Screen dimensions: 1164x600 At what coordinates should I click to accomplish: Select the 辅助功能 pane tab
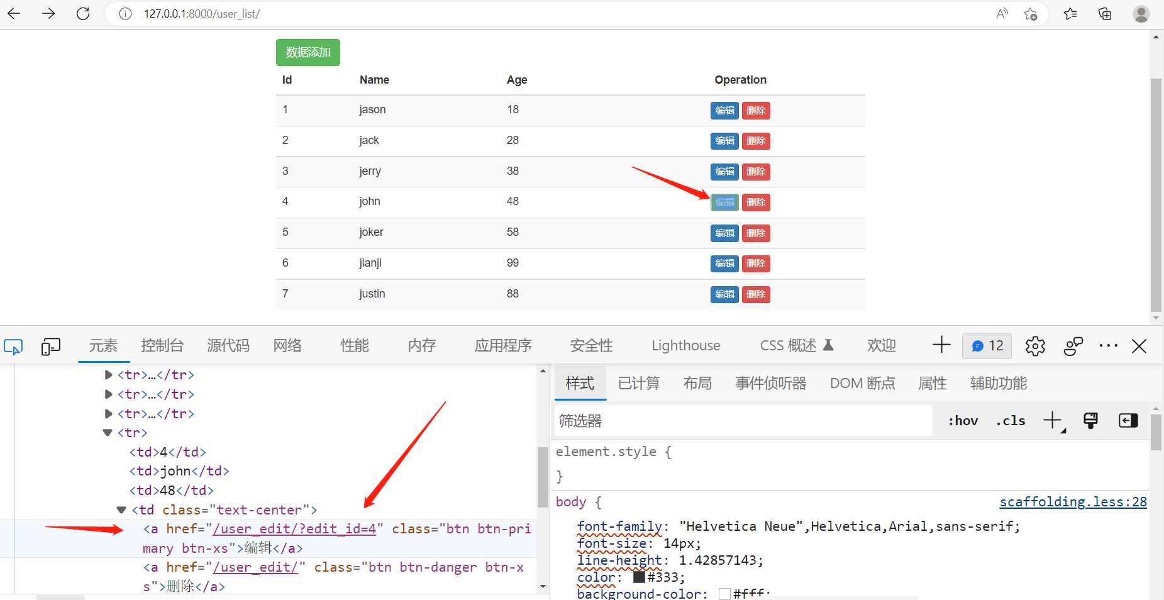pyautogui.click(x=999, y=384)
